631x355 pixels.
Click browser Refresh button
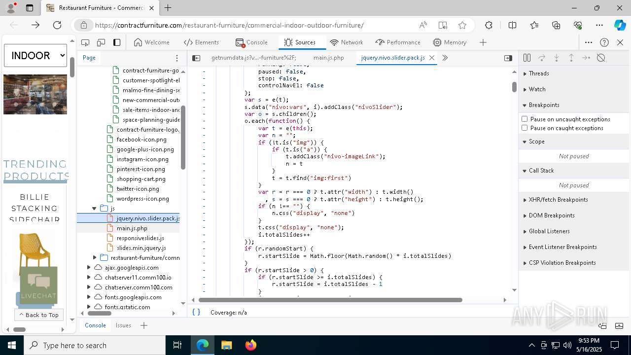pyautogui.click(x=57, y=25)
